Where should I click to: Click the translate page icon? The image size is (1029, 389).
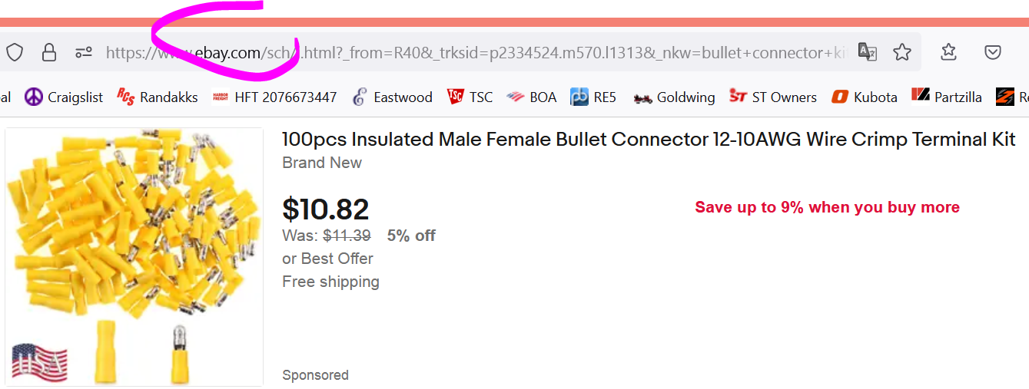point(868,52)
